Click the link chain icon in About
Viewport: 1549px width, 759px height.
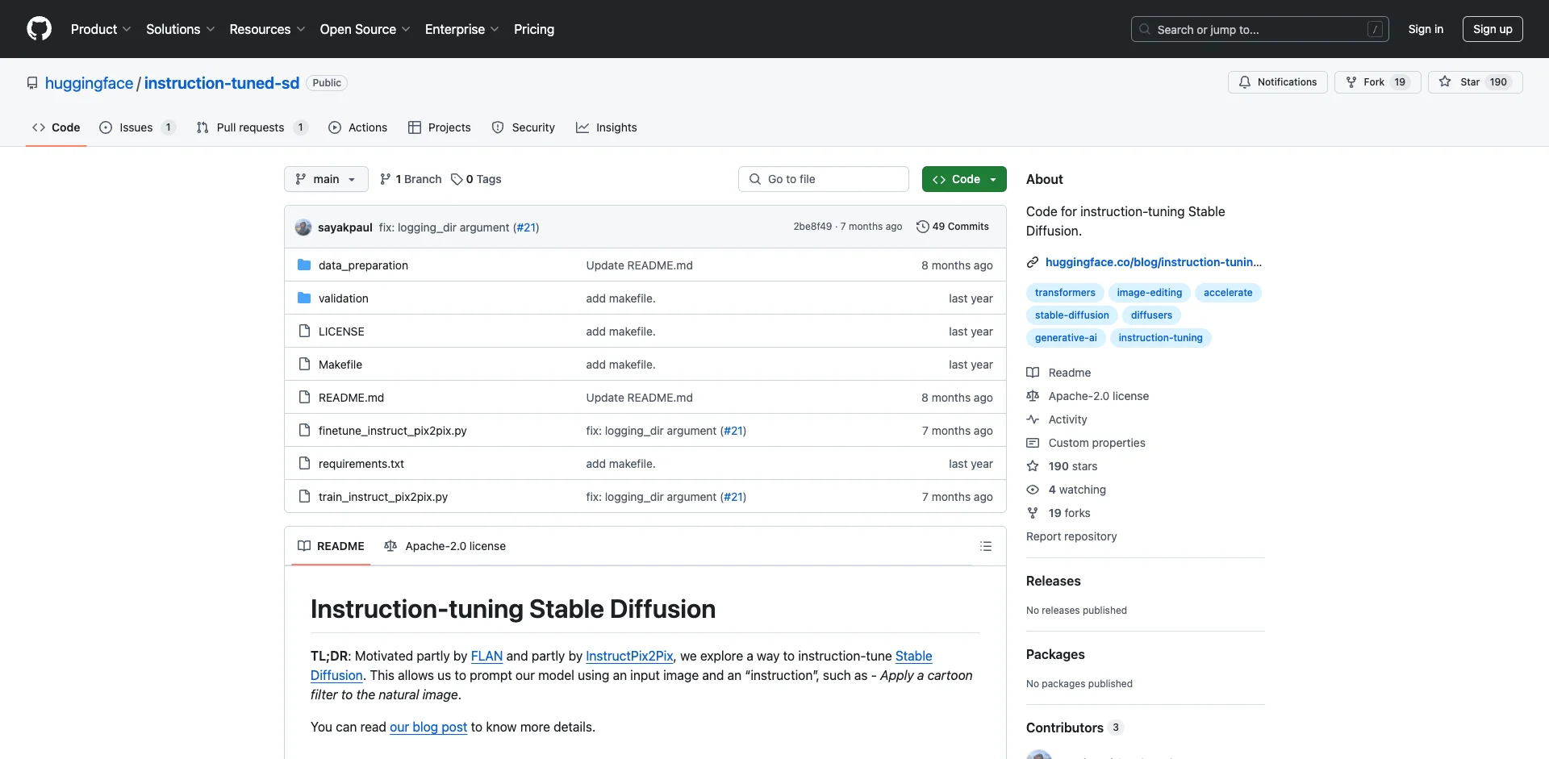click(x=1033, y=262)
